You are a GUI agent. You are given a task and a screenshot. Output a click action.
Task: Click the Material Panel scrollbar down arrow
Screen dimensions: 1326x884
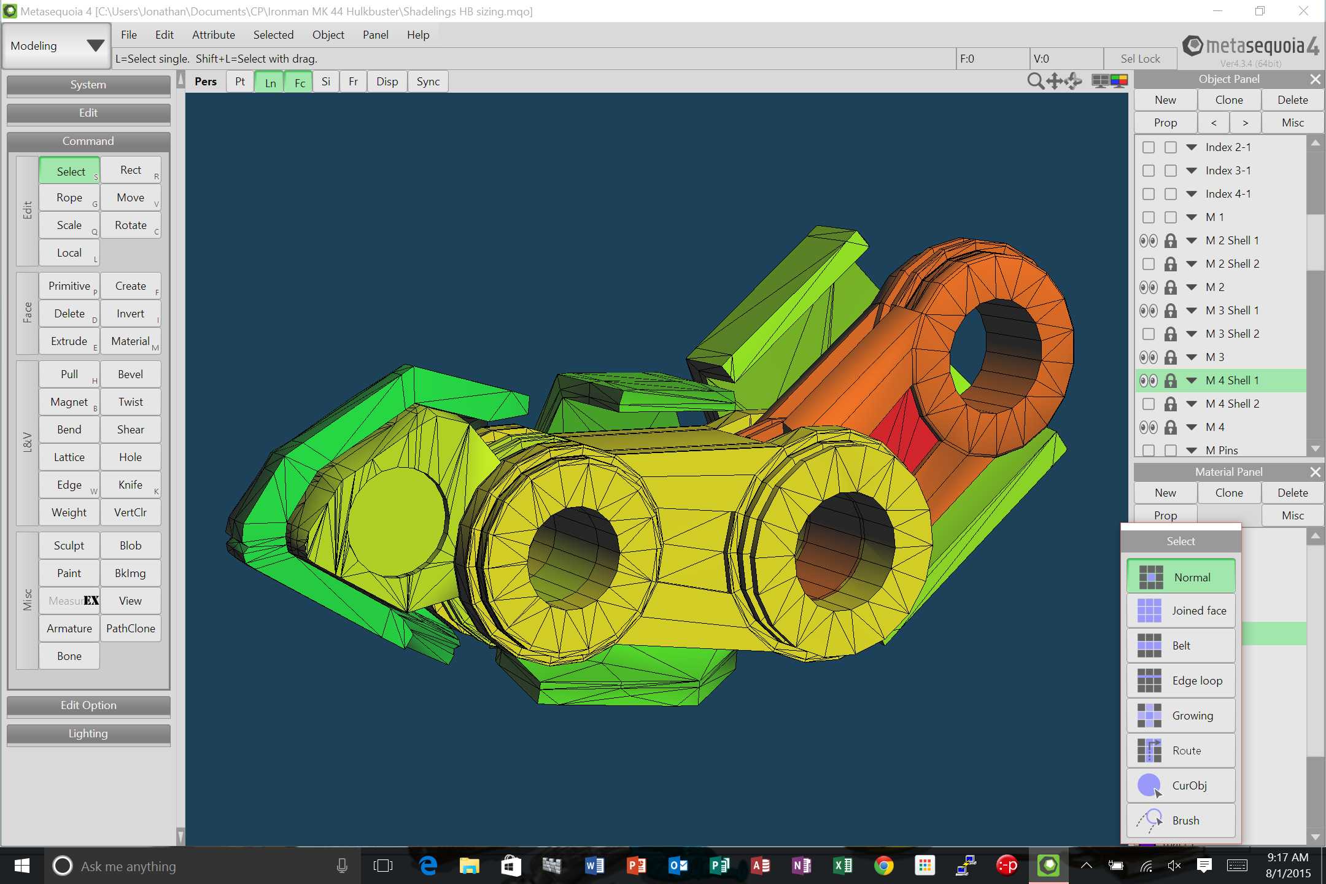pos(1315,837)
